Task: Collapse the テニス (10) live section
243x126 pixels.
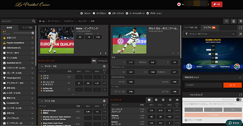Action: [42, 101]
